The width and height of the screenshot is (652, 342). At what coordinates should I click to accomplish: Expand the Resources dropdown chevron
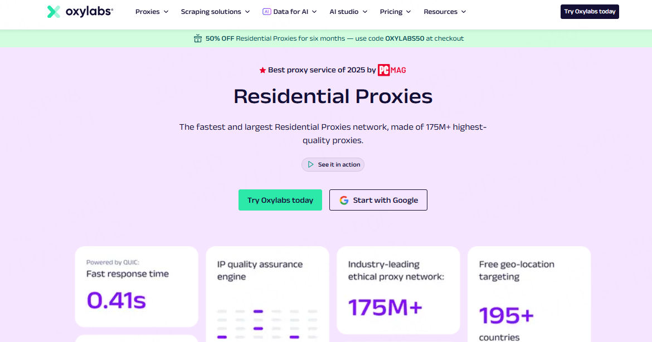pos(464,12)
